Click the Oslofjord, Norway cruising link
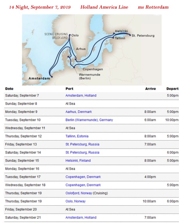Viewport: 179px width, 223px height. click(79, 193)
